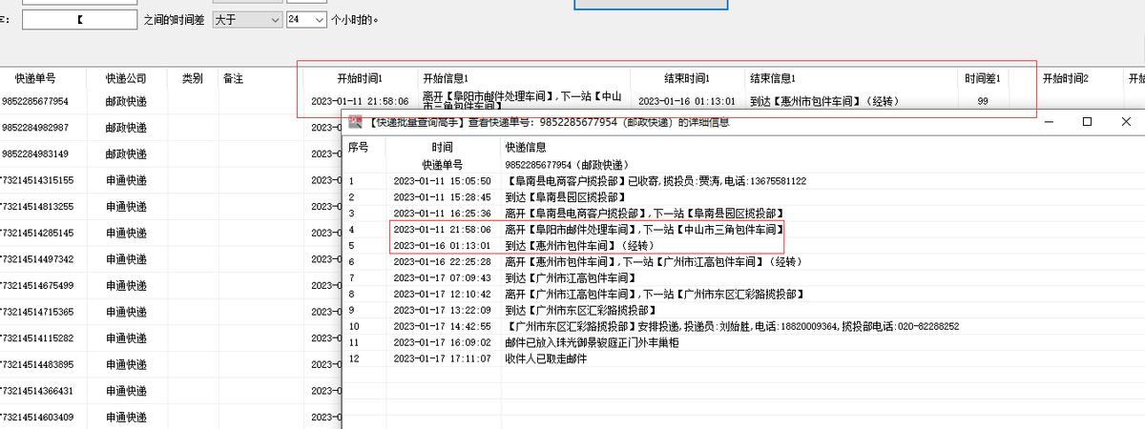Select the row ending in 4813255

36,206
